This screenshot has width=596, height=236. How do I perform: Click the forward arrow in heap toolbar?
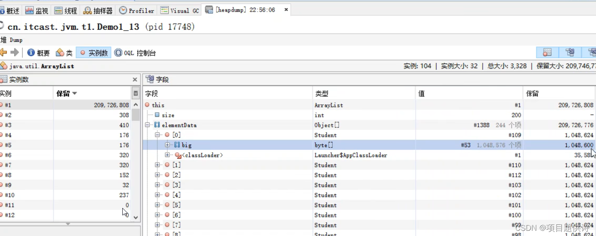click(x=15, y=53)
